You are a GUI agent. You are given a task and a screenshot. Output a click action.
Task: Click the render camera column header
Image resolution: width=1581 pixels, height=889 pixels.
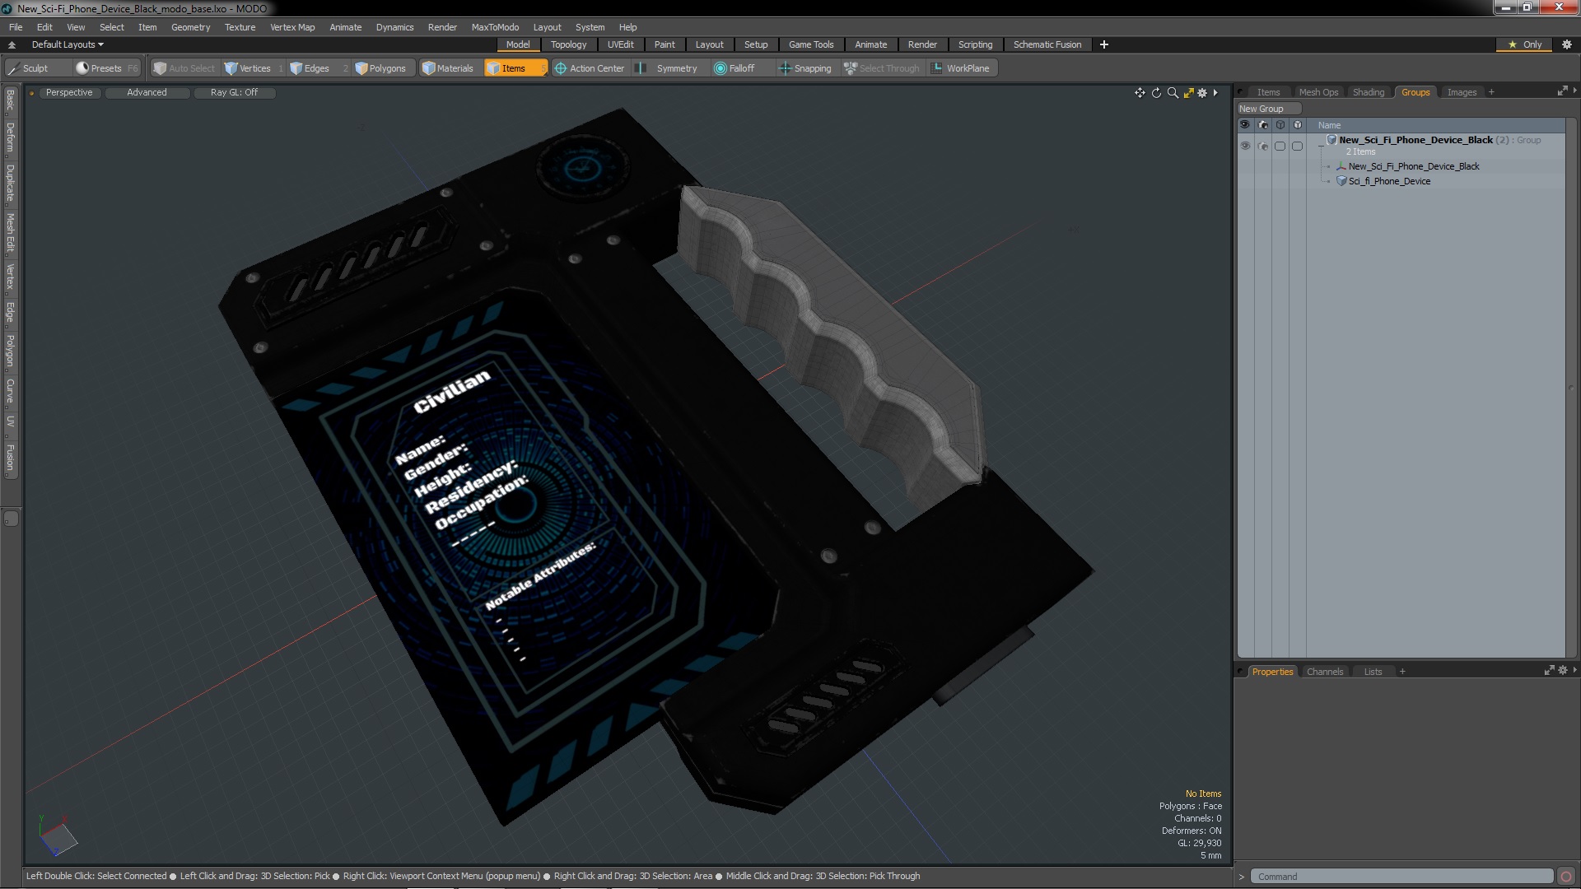pyautogui.click(x=1263, y=125)
